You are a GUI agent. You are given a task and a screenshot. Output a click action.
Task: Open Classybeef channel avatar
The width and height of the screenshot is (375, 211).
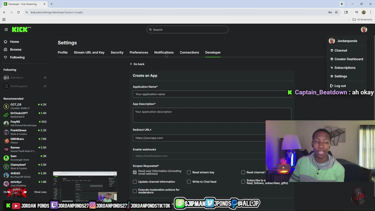point(6,166)
